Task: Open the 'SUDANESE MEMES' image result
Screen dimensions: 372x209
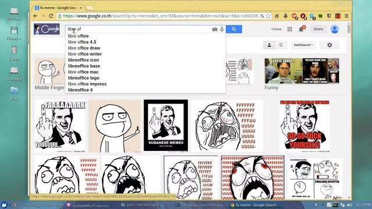Action: (x=166, y=125)
